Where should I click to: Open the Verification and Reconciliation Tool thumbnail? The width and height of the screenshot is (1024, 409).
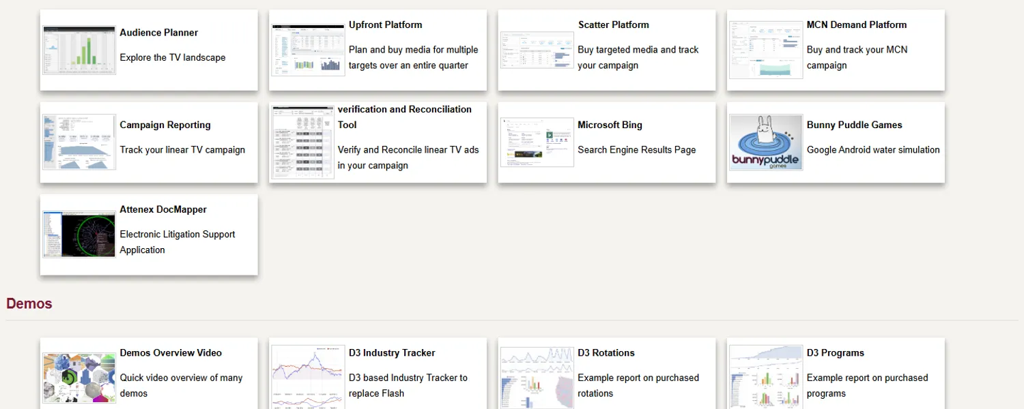[302, 142]
